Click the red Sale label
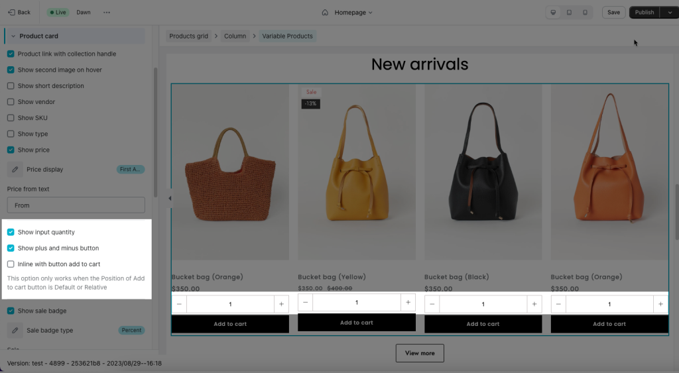Image resolution: width=679 pixels, height=373 pixels. (x=311, y=91)
